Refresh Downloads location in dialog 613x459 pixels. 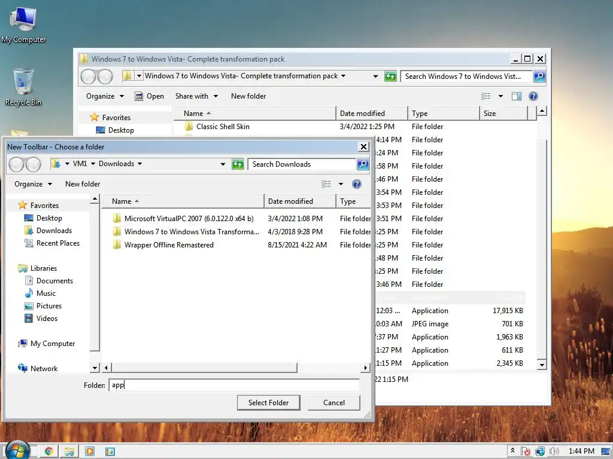click(238, 164)
